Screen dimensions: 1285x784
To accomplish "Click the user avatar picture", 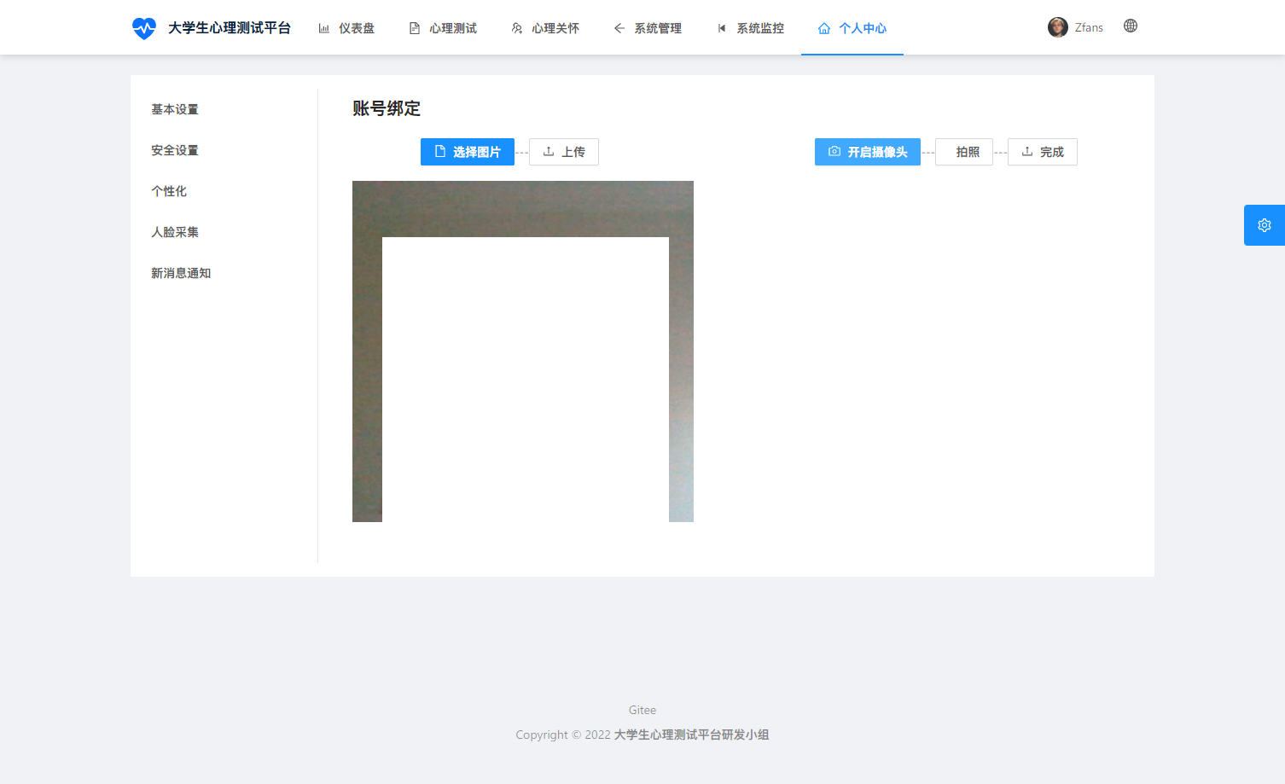I will [x=1058, y=27].
